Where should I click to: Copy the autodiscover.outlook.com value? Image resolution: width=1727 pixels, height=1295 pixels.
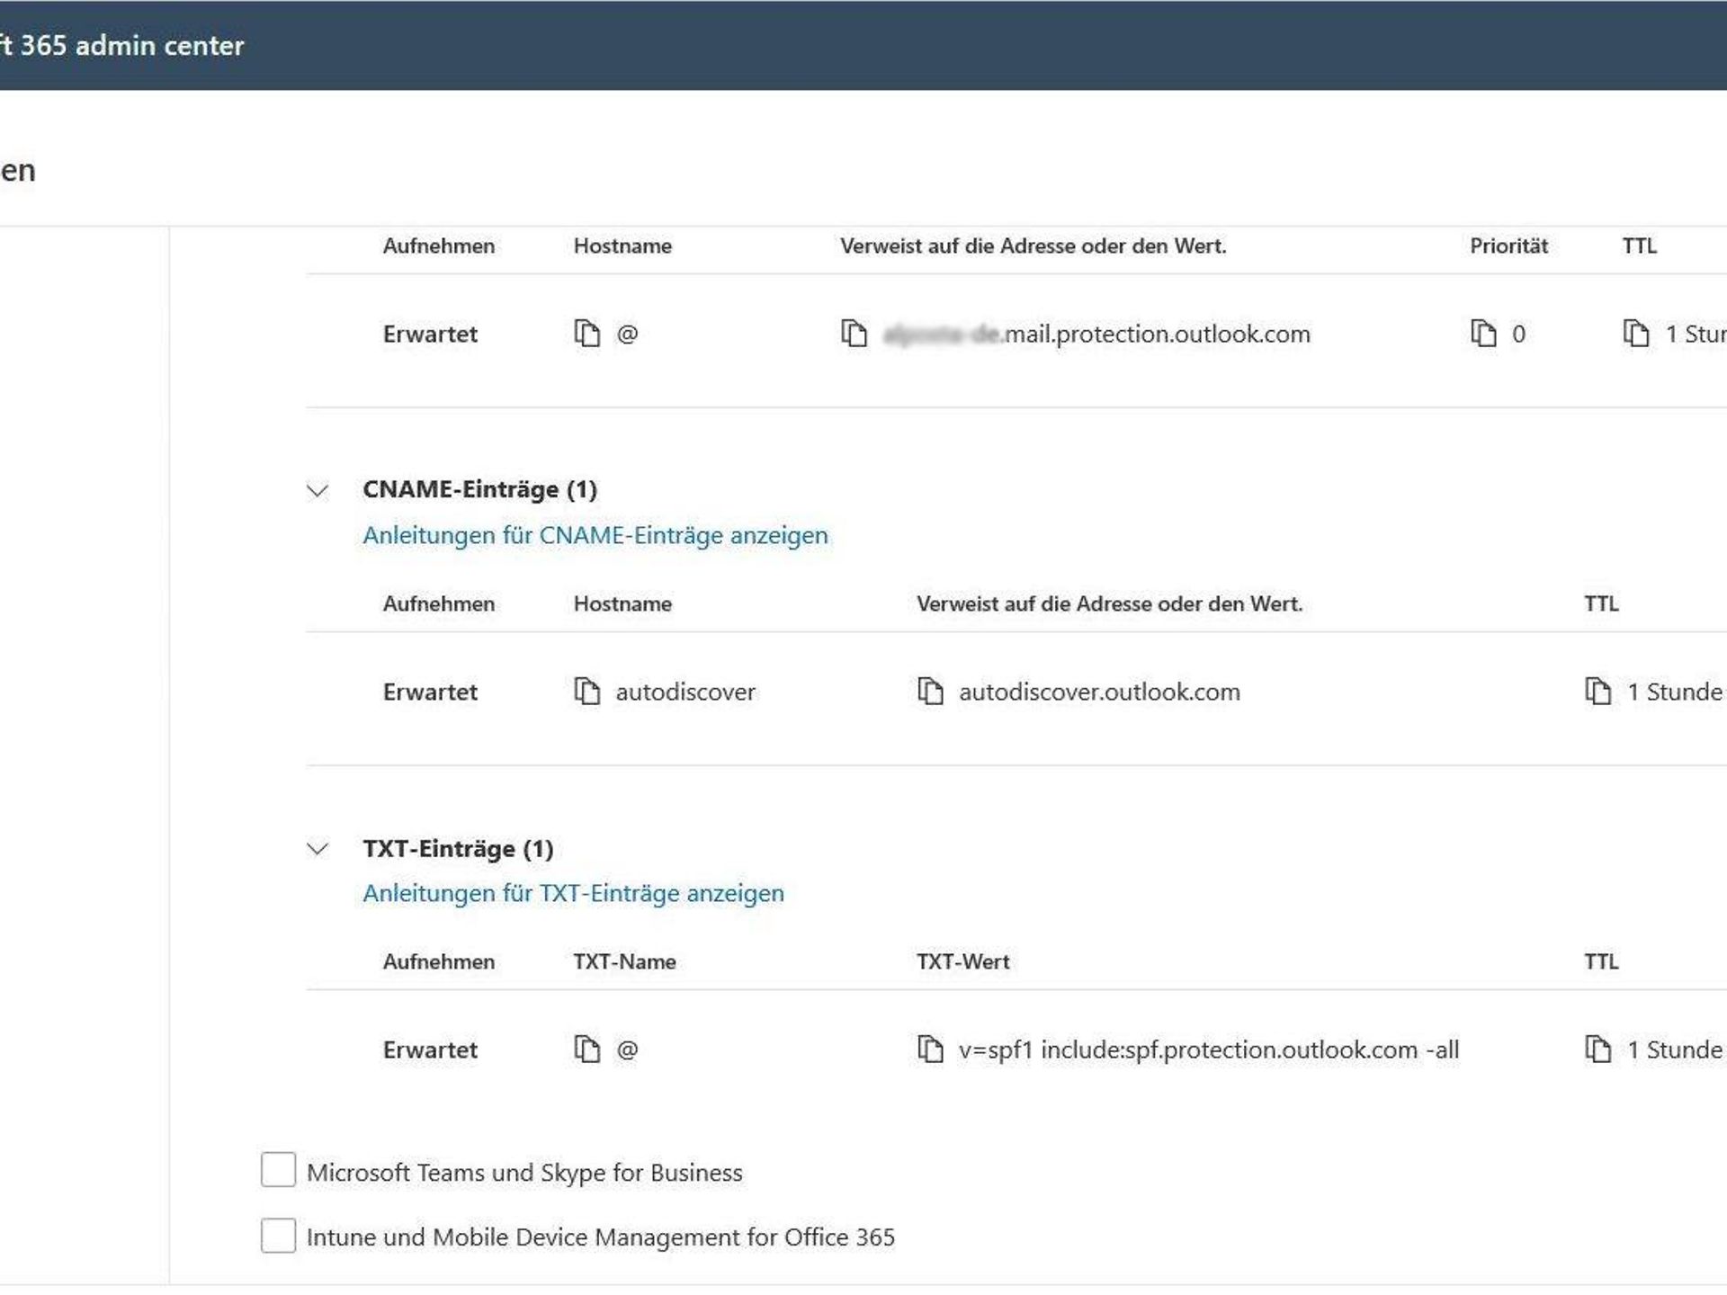[929, 691]
